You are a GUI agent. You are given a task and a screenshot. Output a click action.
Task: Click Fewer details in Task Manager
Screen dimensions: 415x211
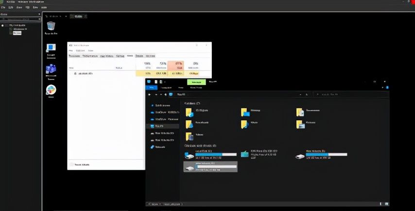coord(80,165)
